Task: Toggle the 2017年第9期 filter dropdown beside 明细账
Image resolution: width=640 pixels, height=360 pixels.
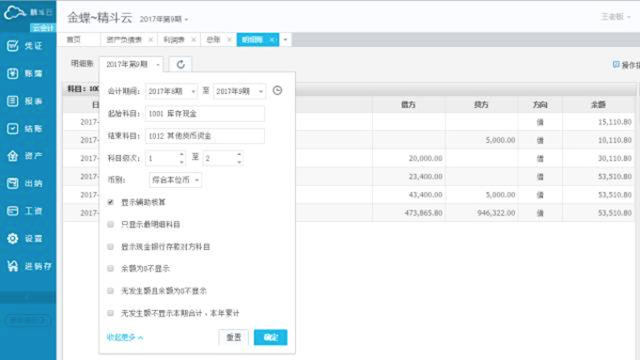Action: pos(131,64)
